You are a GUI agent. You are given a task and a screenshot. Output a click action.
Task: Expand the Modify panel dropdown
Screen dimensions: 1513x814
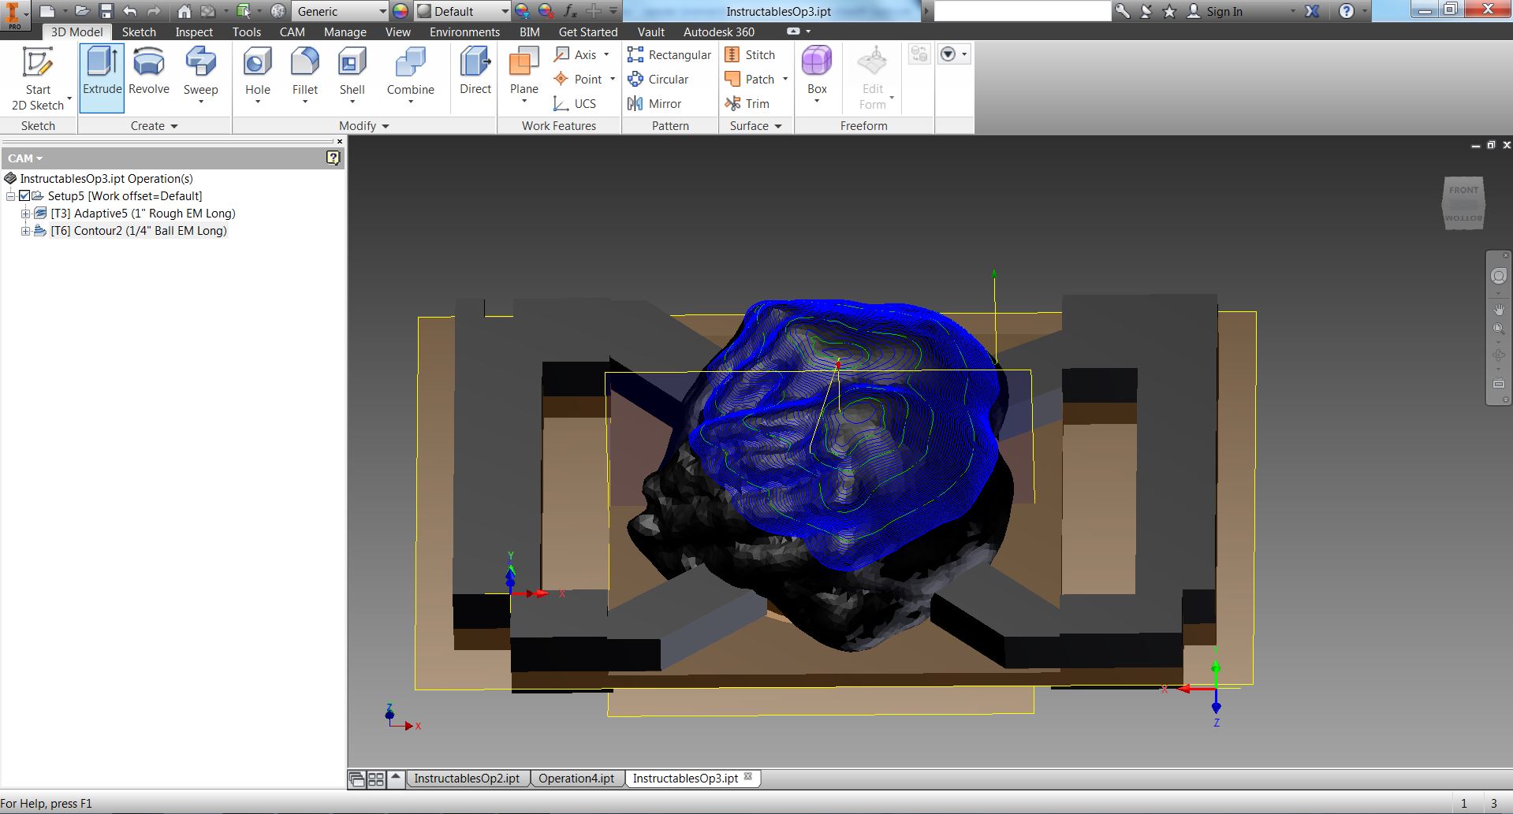pyautogui.click(x=364, y=125)
